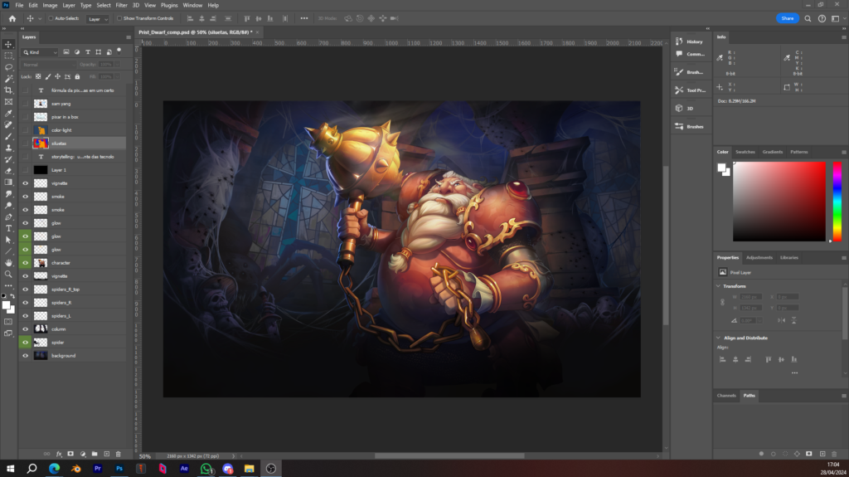Click the rainbow hue slider
Screen dimensions: 849x477
pyautogui.click(x=837, y=201)
